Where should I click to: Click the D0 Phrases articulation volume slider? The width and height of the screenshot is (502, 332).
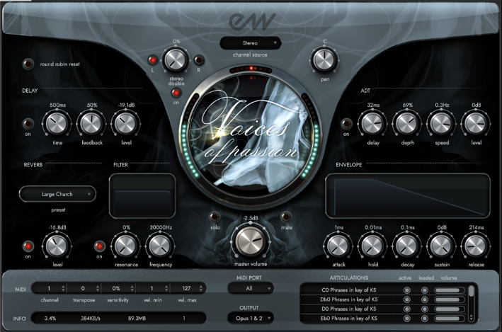[451, 309]
